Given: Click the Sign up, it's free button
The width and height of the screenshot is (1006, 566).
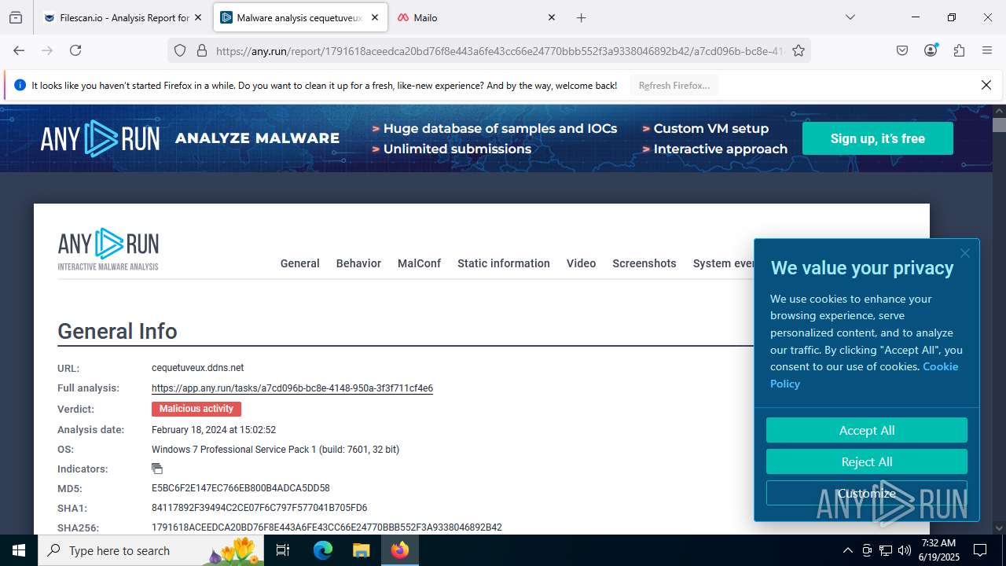Looking at the screenshot, I should [x=877, y=138].
